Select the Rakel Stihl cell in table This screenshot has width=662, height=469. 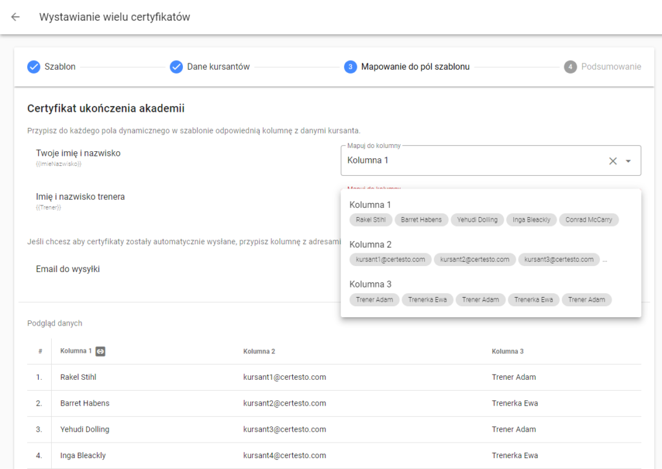[x=78, y=377]
